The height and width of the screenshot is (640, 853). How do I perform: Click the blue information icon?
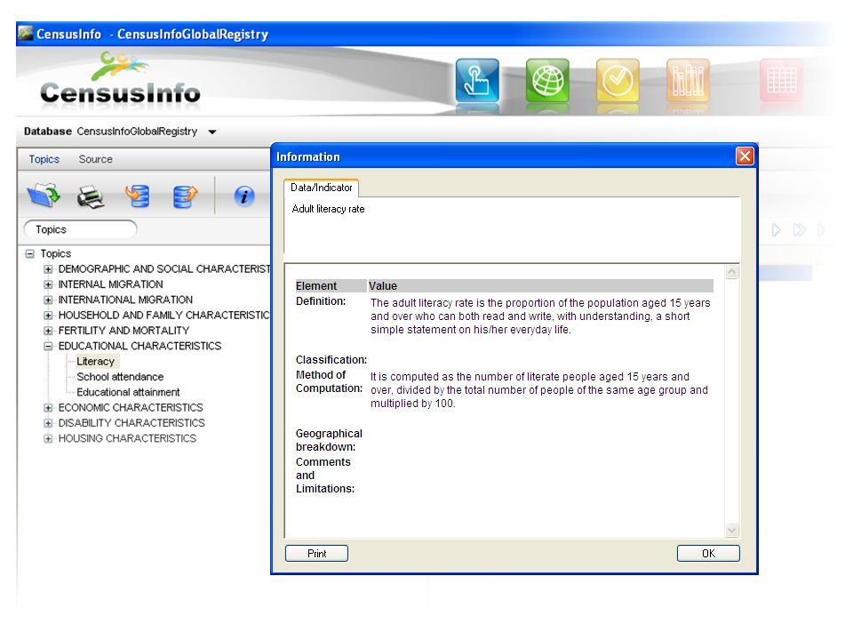point(244,196)
